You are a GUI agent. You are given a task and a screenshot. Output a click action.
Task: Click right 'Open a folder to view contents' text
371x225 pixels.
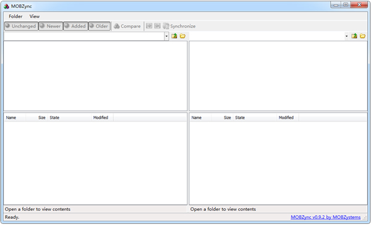tap(223, 209)
